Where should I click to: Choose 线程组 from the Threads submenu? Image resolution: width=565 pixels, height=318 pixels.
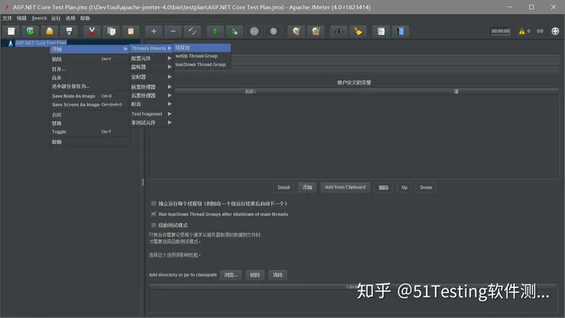(x=202, y=48)
